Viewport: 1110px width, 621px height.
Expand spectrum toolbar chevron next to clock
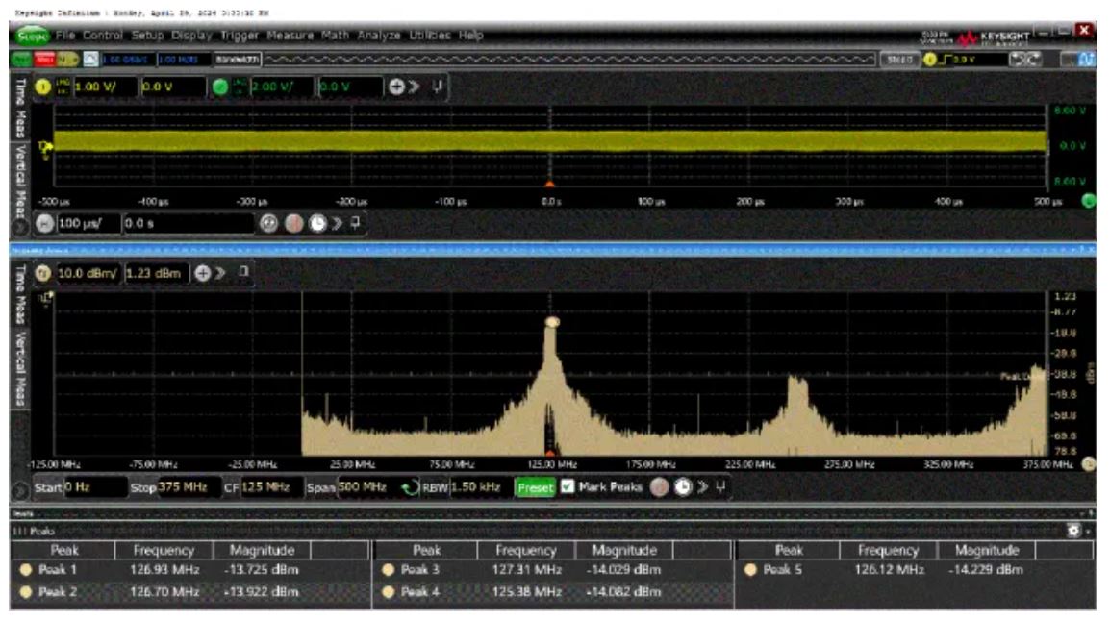click(702, 486)
